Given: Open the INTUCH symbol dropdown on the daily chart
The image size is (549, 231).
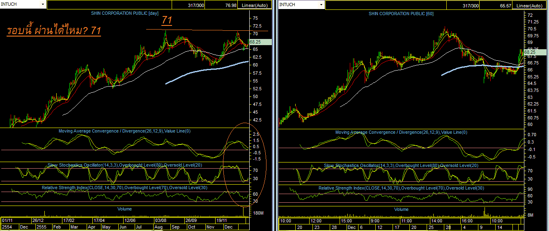Looking at the screenshot, I should click(43, 4).
